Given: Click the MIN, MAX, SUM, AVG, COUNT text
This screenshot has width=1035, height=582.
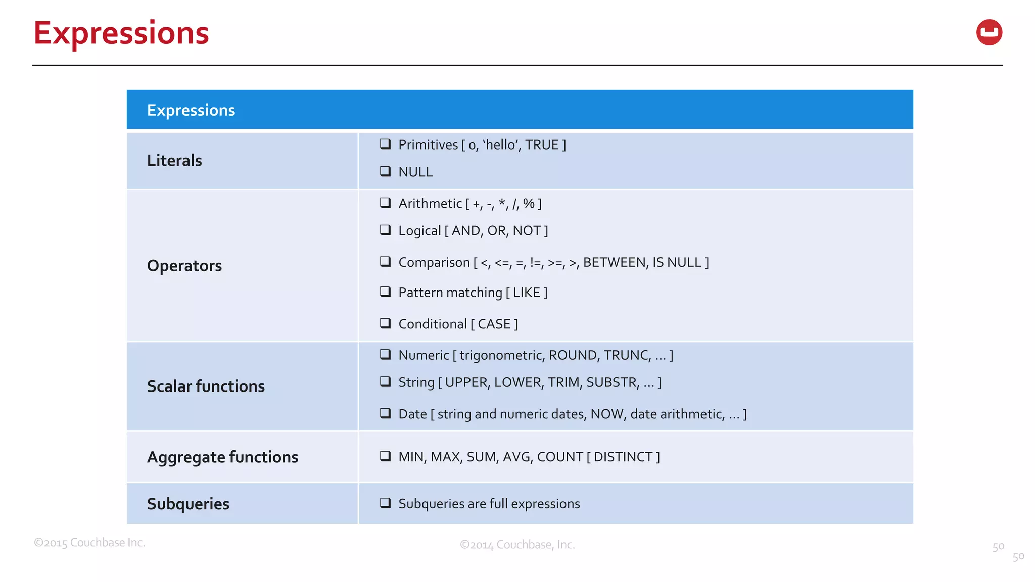Looking at the screenshot, I should [x=529, y=457].
